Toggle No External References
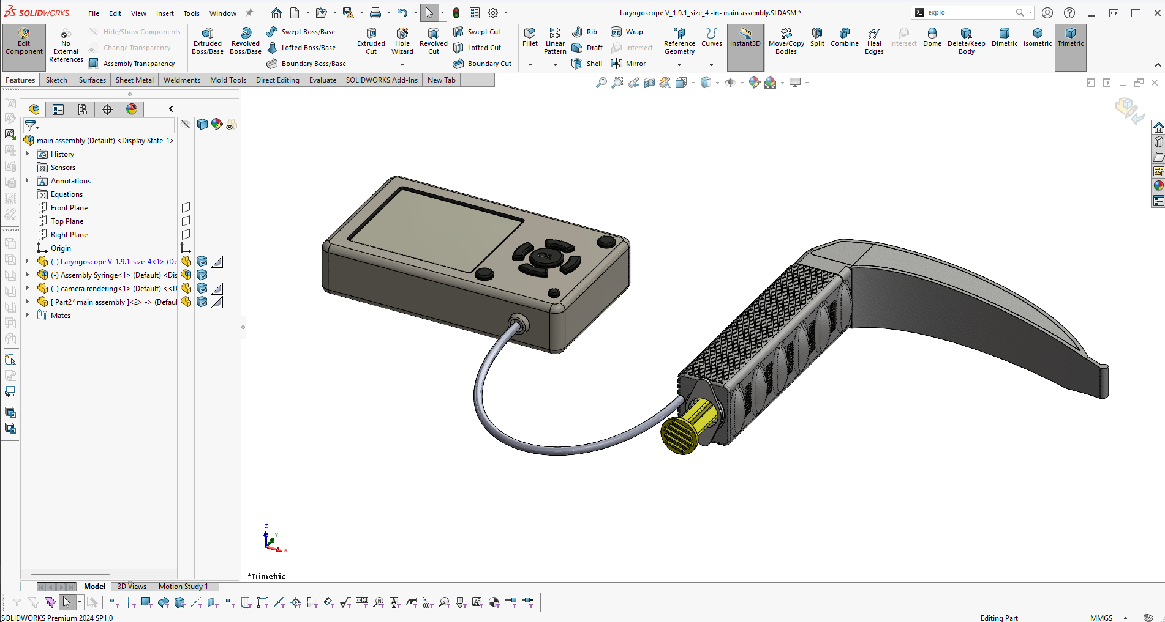Image resolution: width=1165 pixels, height=622 pixels. point(66,45)
